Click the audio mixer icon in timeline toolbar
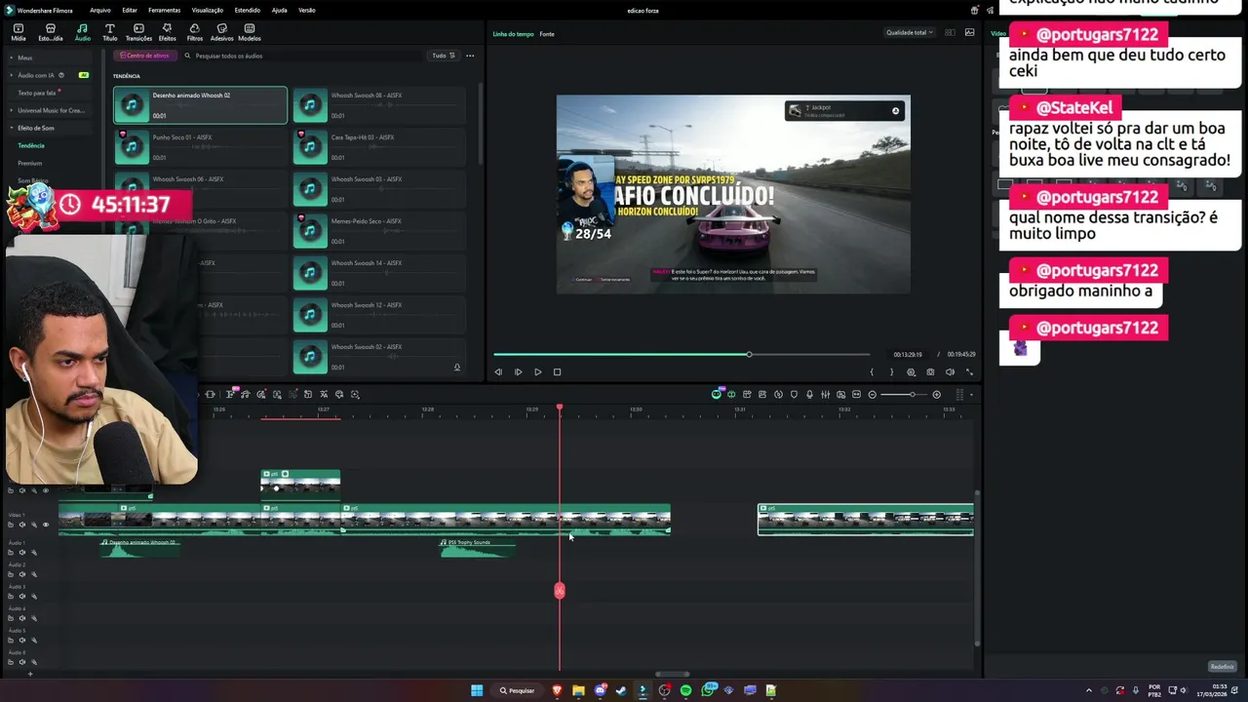Screen dimensions: 1248x702 point(825,394)
